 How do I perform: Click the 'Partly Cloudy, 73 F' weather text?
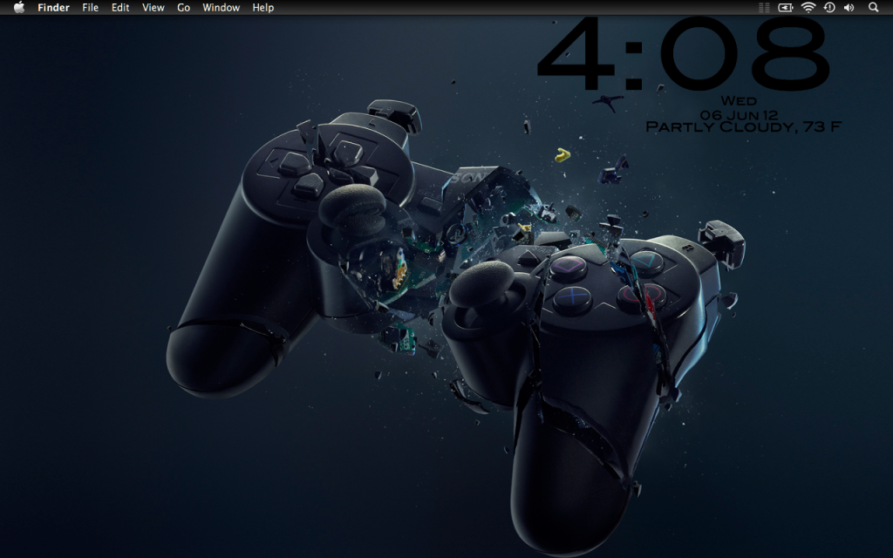(x=743, y=126)
